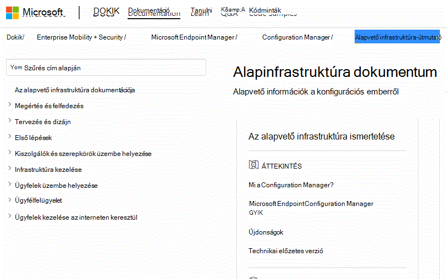447x279 pixels.
Task: Select the Dokumentáció tab
Action: 154,12
